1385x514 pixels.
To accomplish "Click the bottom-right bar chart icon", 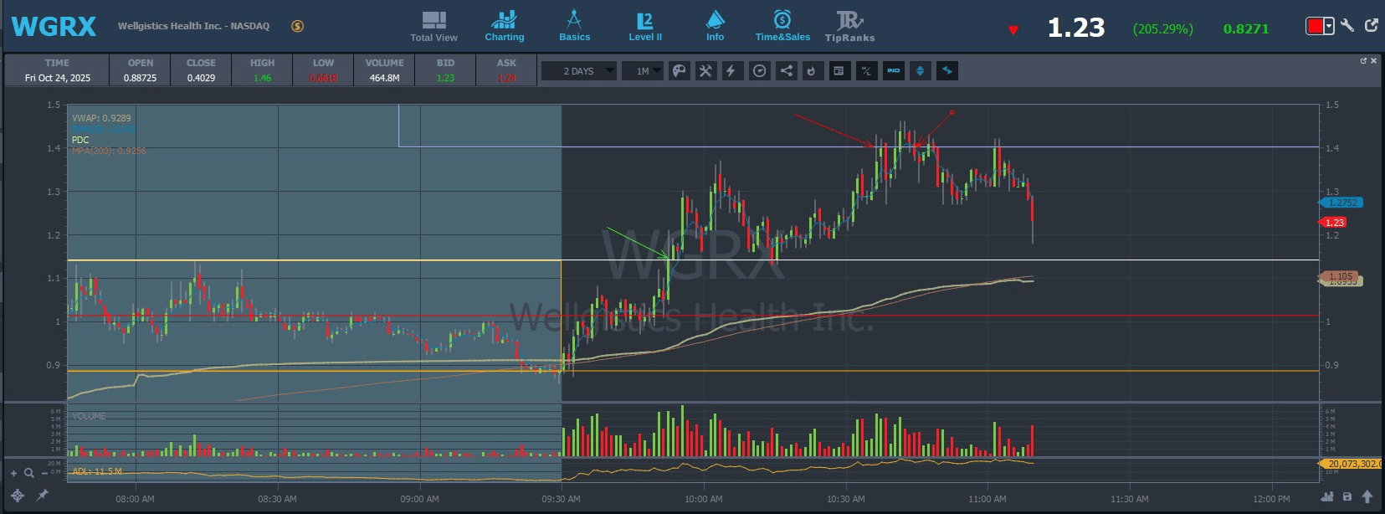I will point(1327,497).
